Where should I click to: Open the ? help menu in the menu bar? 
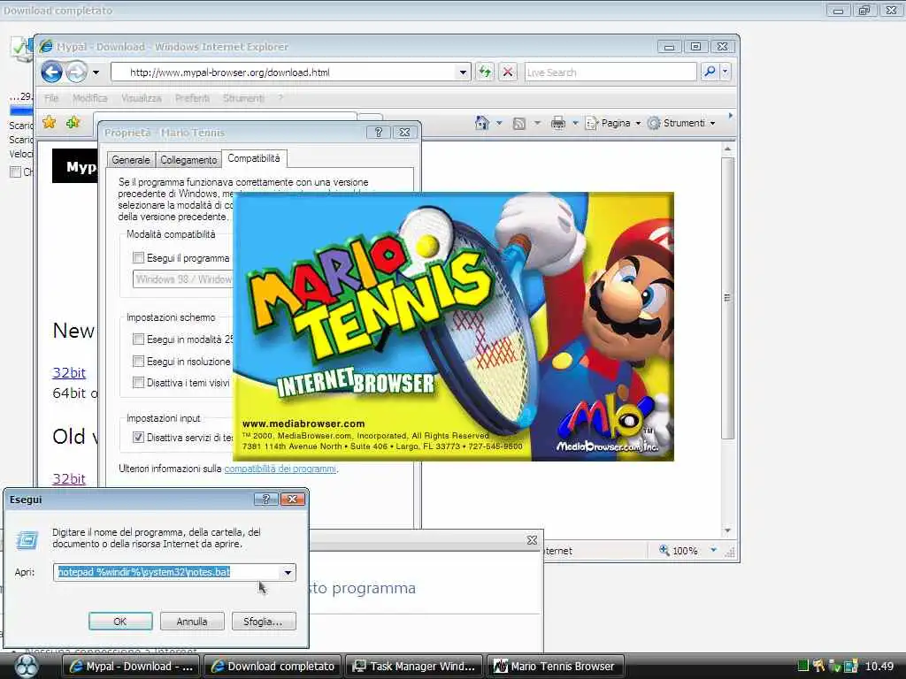[x=280, y=98]
